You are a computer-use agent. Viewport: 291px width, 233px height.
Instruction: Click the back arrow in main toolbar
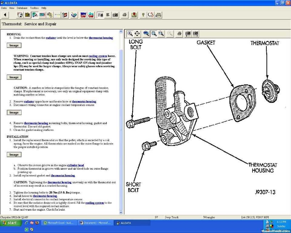(x=5, y=15)
